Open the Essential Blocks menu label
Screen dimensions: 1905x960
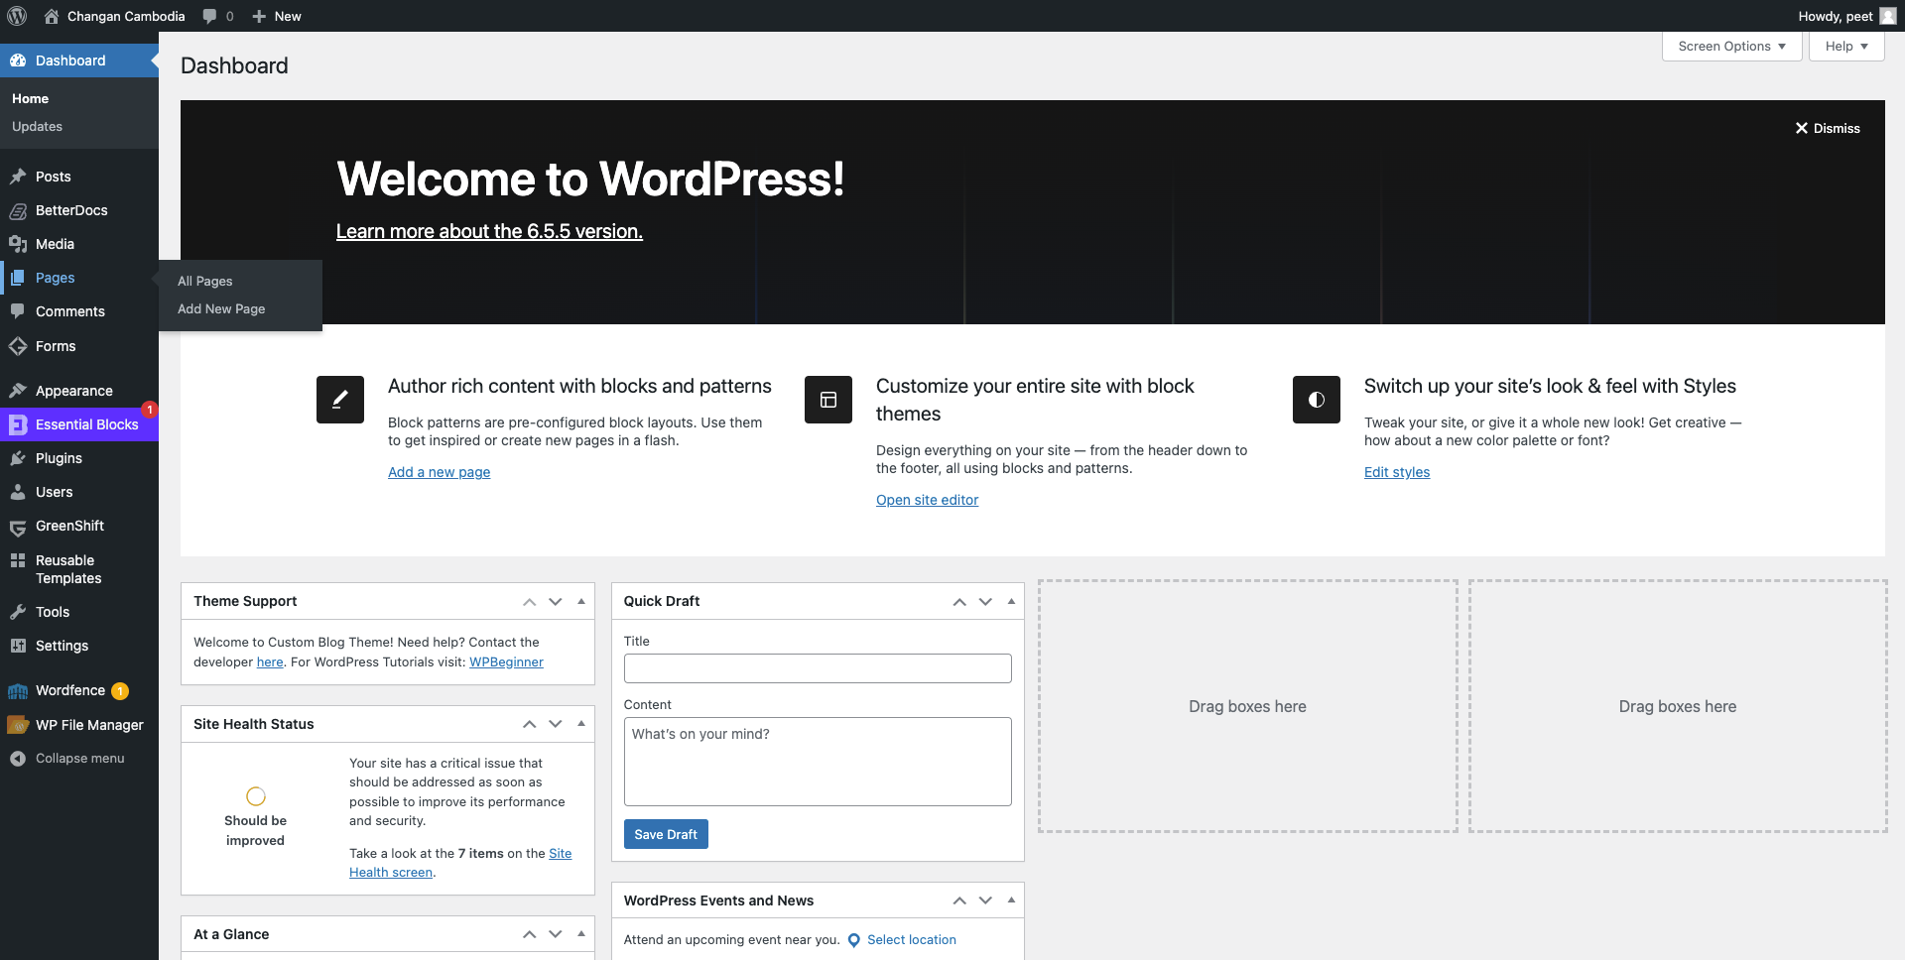tap(87, 424)
